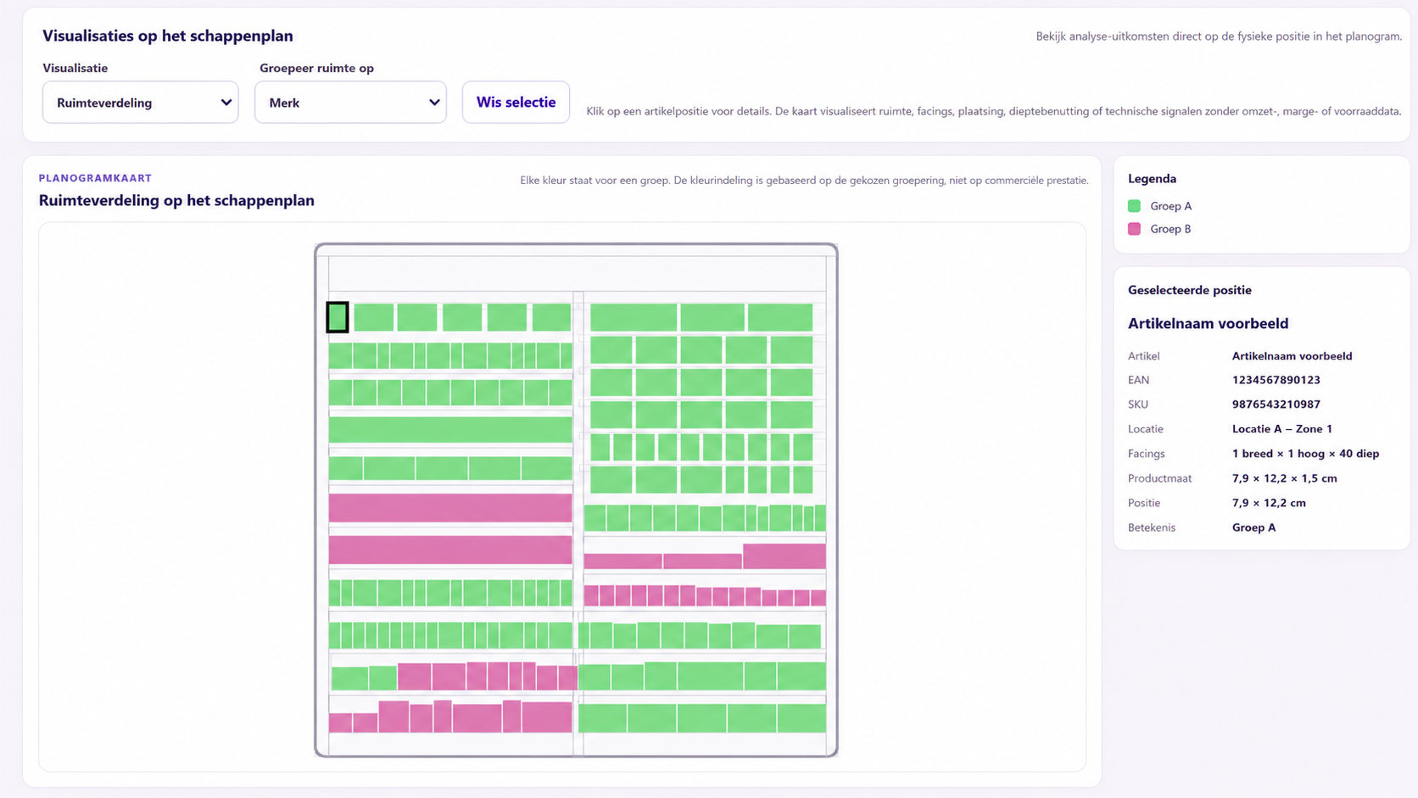Click the PLANOGRAMKAART label
Image resolution: width=1418 pixels, height=798 pixels.
[95, 178]
